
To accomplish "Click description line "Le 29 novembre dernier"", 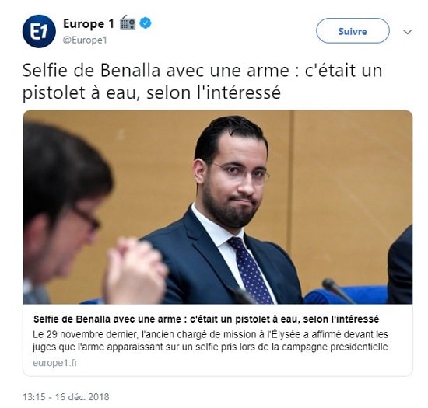I will pyautogui.click(x=210, y=334).
